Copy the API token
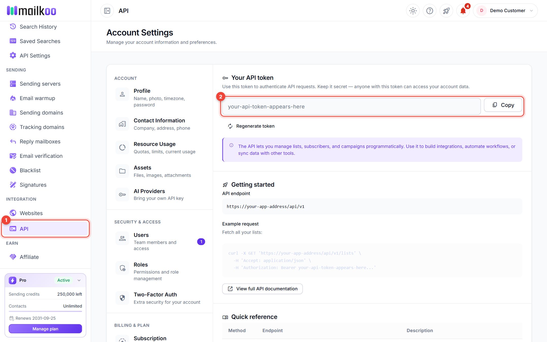This screenshot has width=547, height=342. [503, 105]
